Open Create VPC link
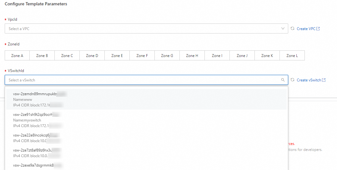Viewport: 337px width, 170px height. click(x=306, y=28)
